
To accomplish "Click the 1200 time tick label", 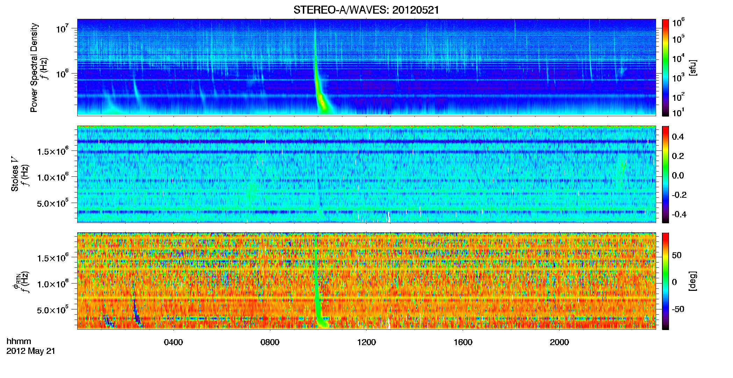I will pos(366,342).
